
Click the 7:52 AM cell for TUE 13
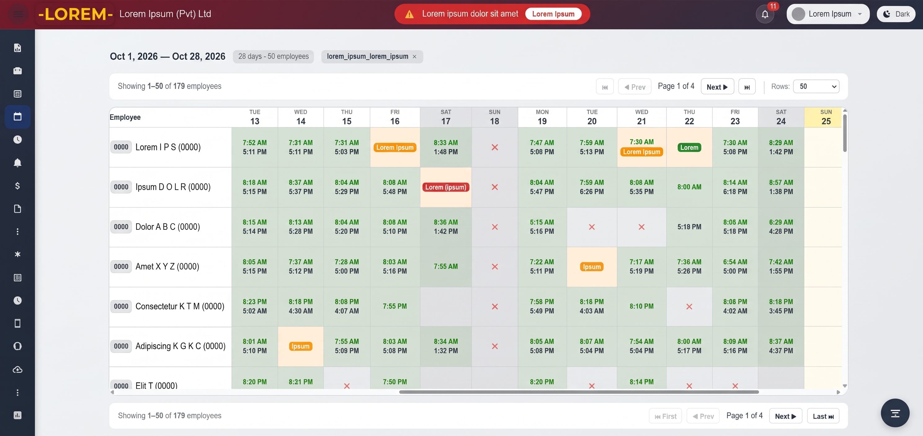(254, 147)
